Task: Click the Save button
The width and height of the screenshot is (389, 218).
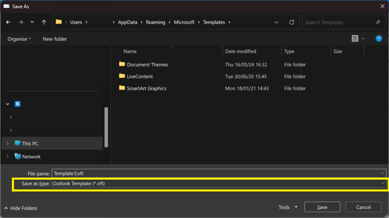Action: (322, 207)
